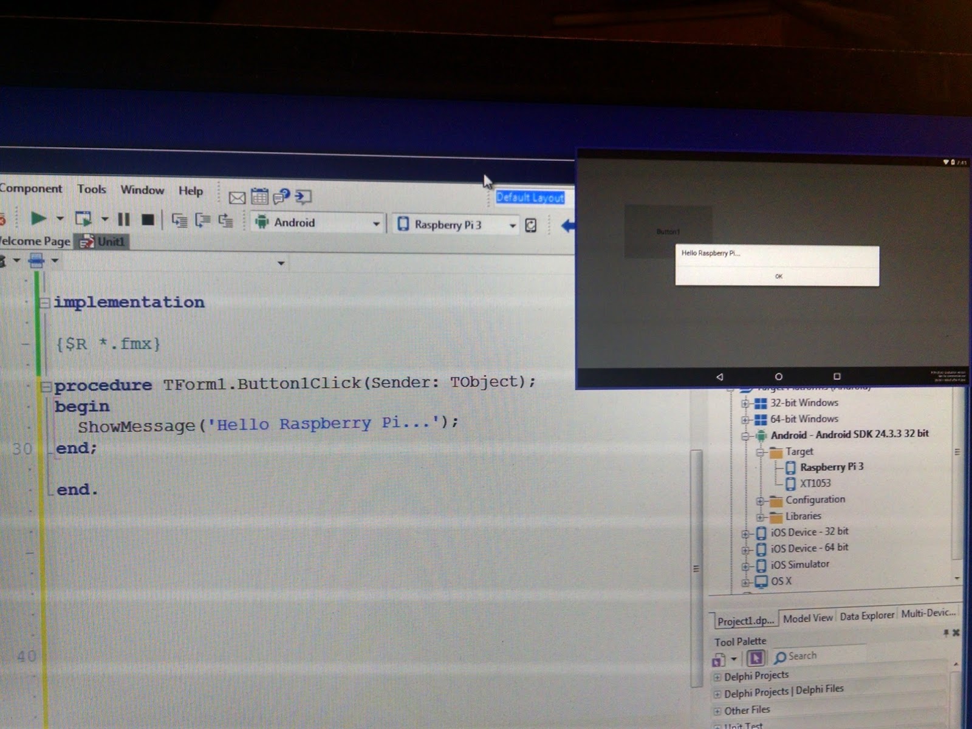Screen dimensions: 972x729
Task: Open the Tools menu
Action: tap(92, 189)
